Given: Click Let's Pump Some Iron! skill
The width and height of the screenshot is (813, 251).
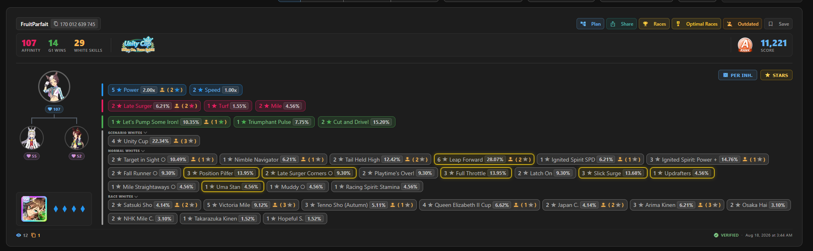Looking at the screenshot, I should point(169,122).
